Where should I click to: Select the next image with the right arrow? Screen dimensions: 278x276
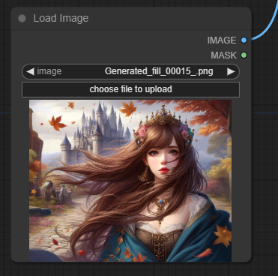click(x=231, y=71)
